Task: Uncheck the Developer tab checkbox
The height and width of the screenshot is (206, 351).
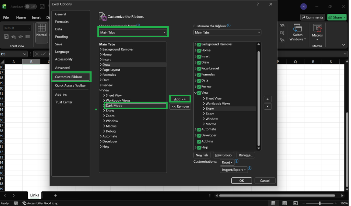Action: pyautogui.click(x=199, y=136)
